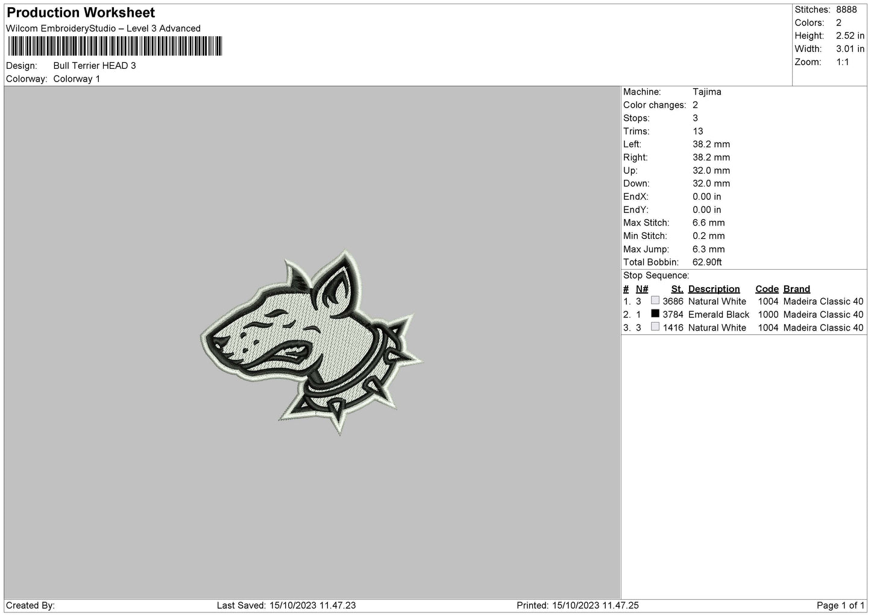Click the 'St.' column header

tap(677, 289)
